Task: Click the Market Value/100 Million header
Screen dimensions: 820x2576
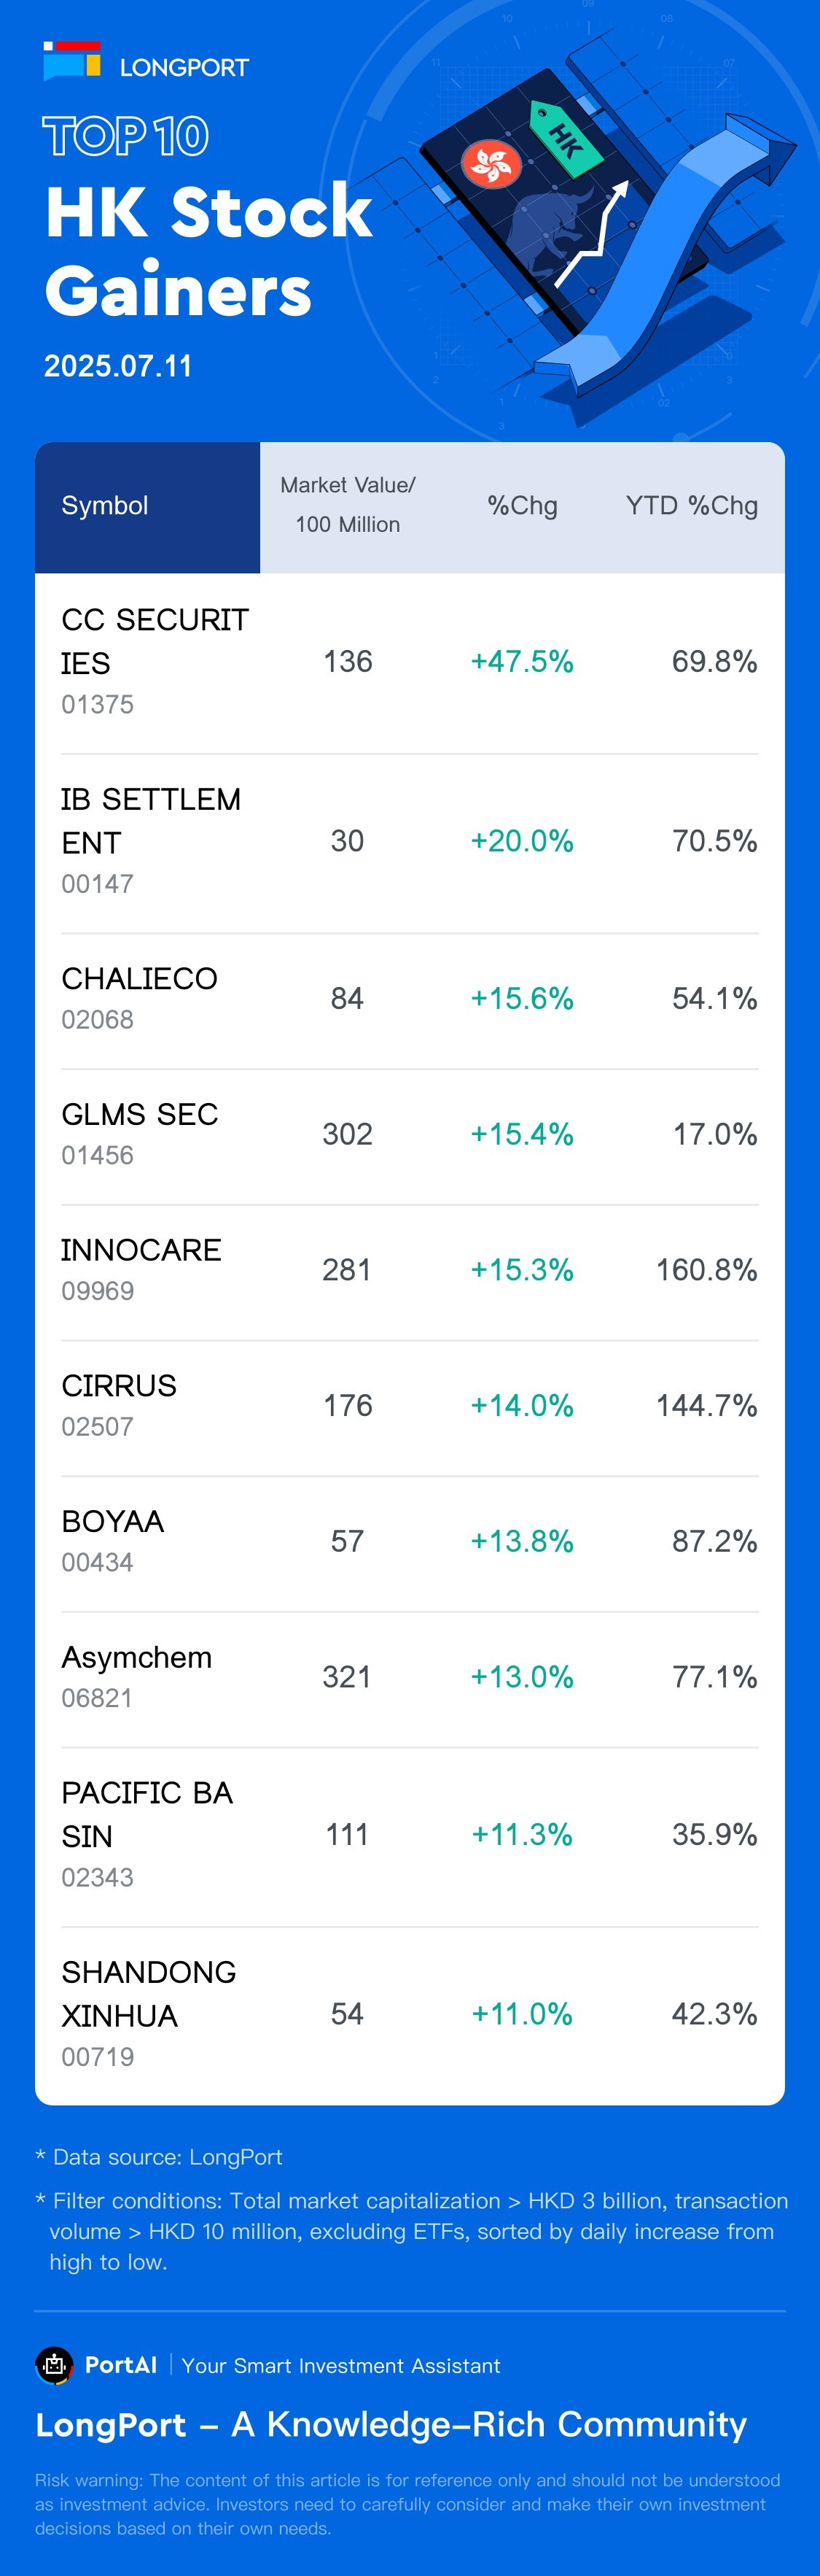Action: (x=348, y=505)
